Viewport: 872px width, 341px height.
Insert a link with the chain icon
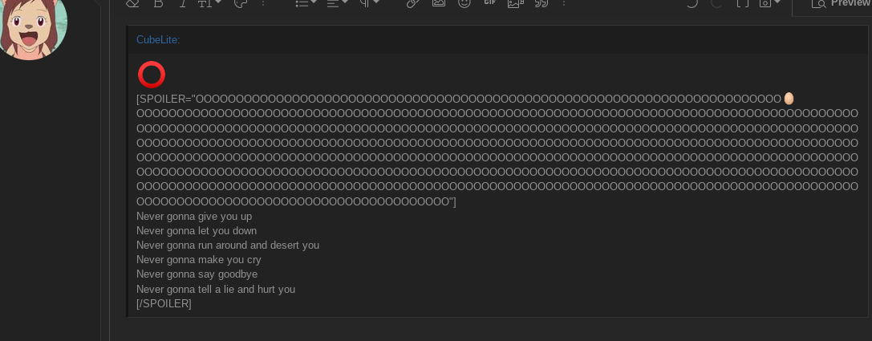(x=412, y=2)
